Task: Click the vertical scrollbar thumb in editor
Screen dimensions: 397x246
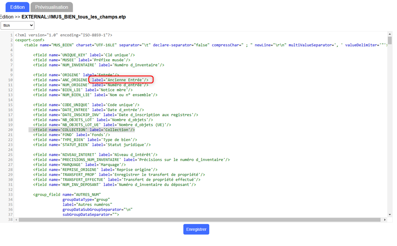Action: click(x=390, y=41)
